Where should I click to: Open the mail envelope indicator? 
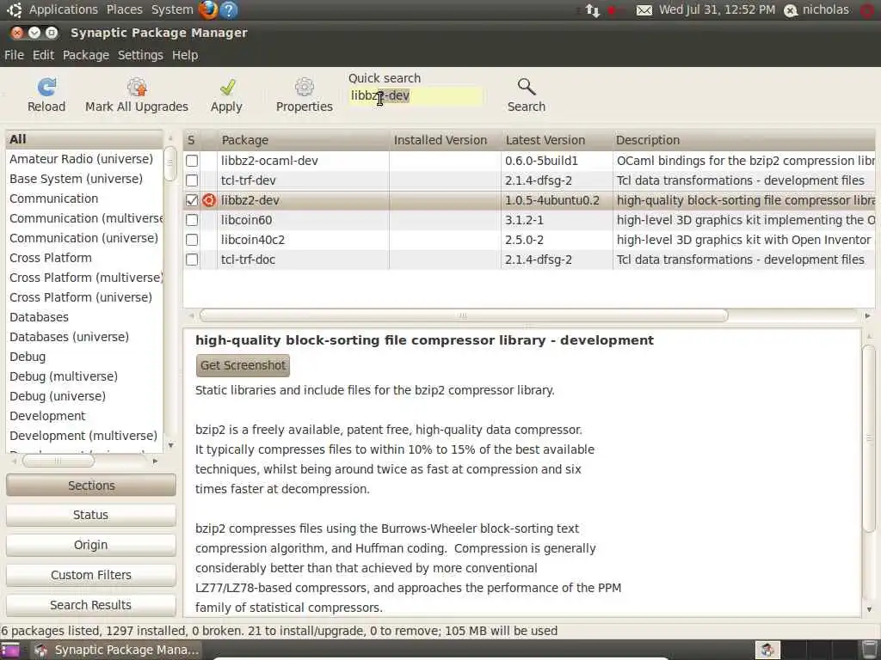pos(644,10)
